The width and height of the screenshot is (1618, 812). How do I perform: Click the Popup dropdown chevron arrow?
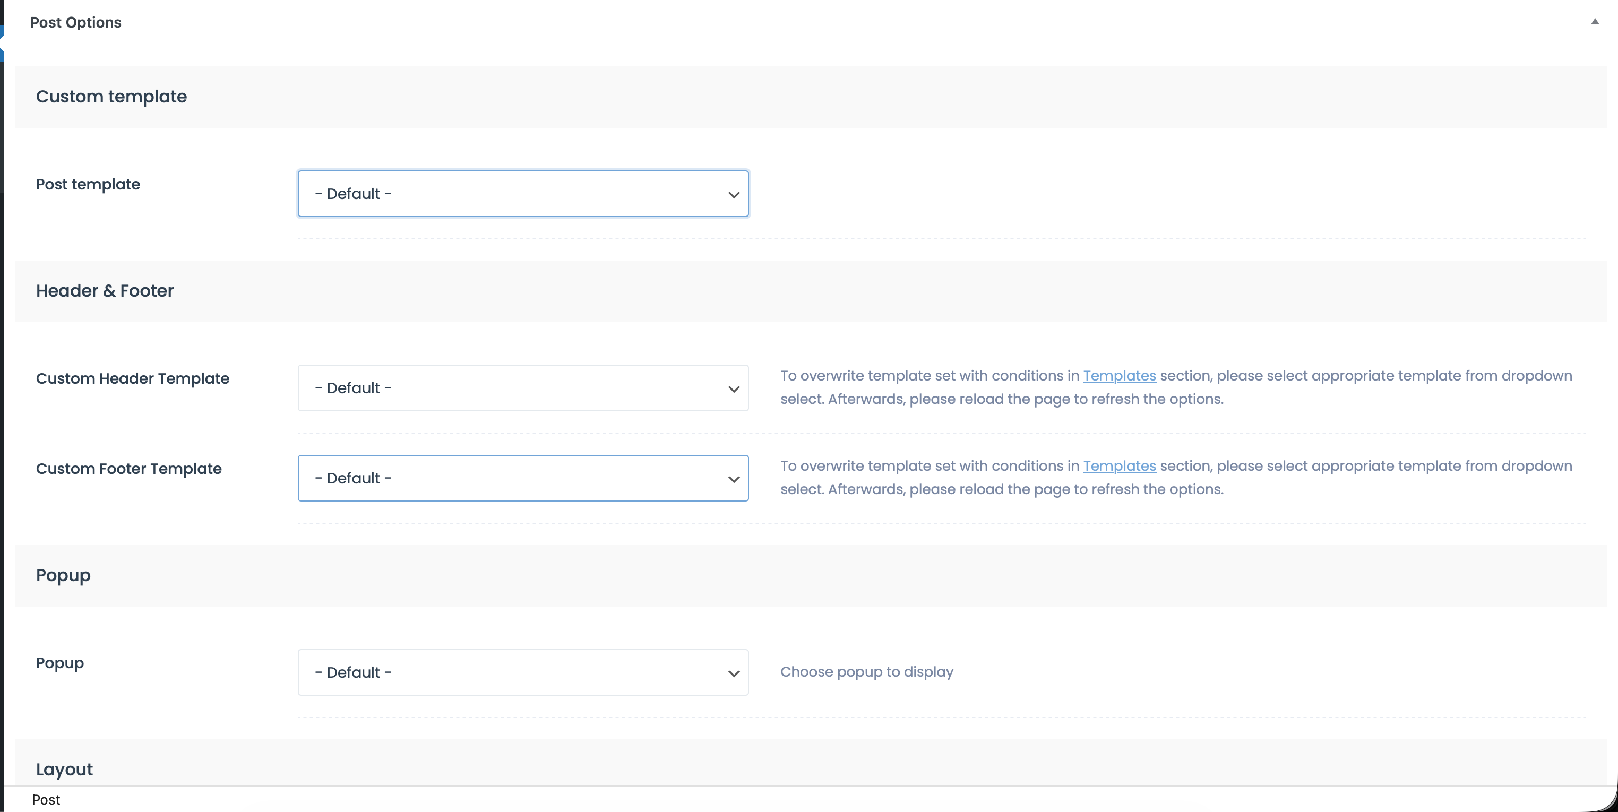click(733, 673)
